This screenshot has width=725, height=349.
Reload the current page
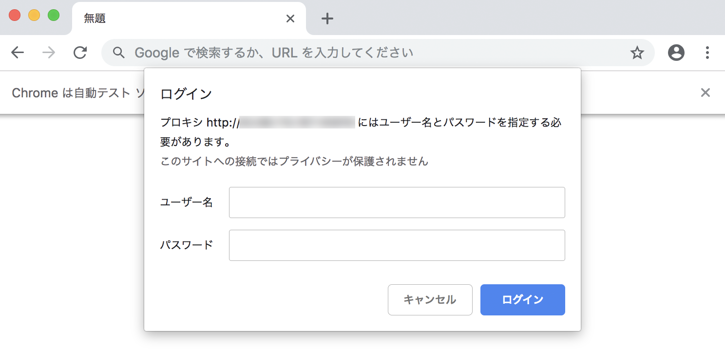80,52
